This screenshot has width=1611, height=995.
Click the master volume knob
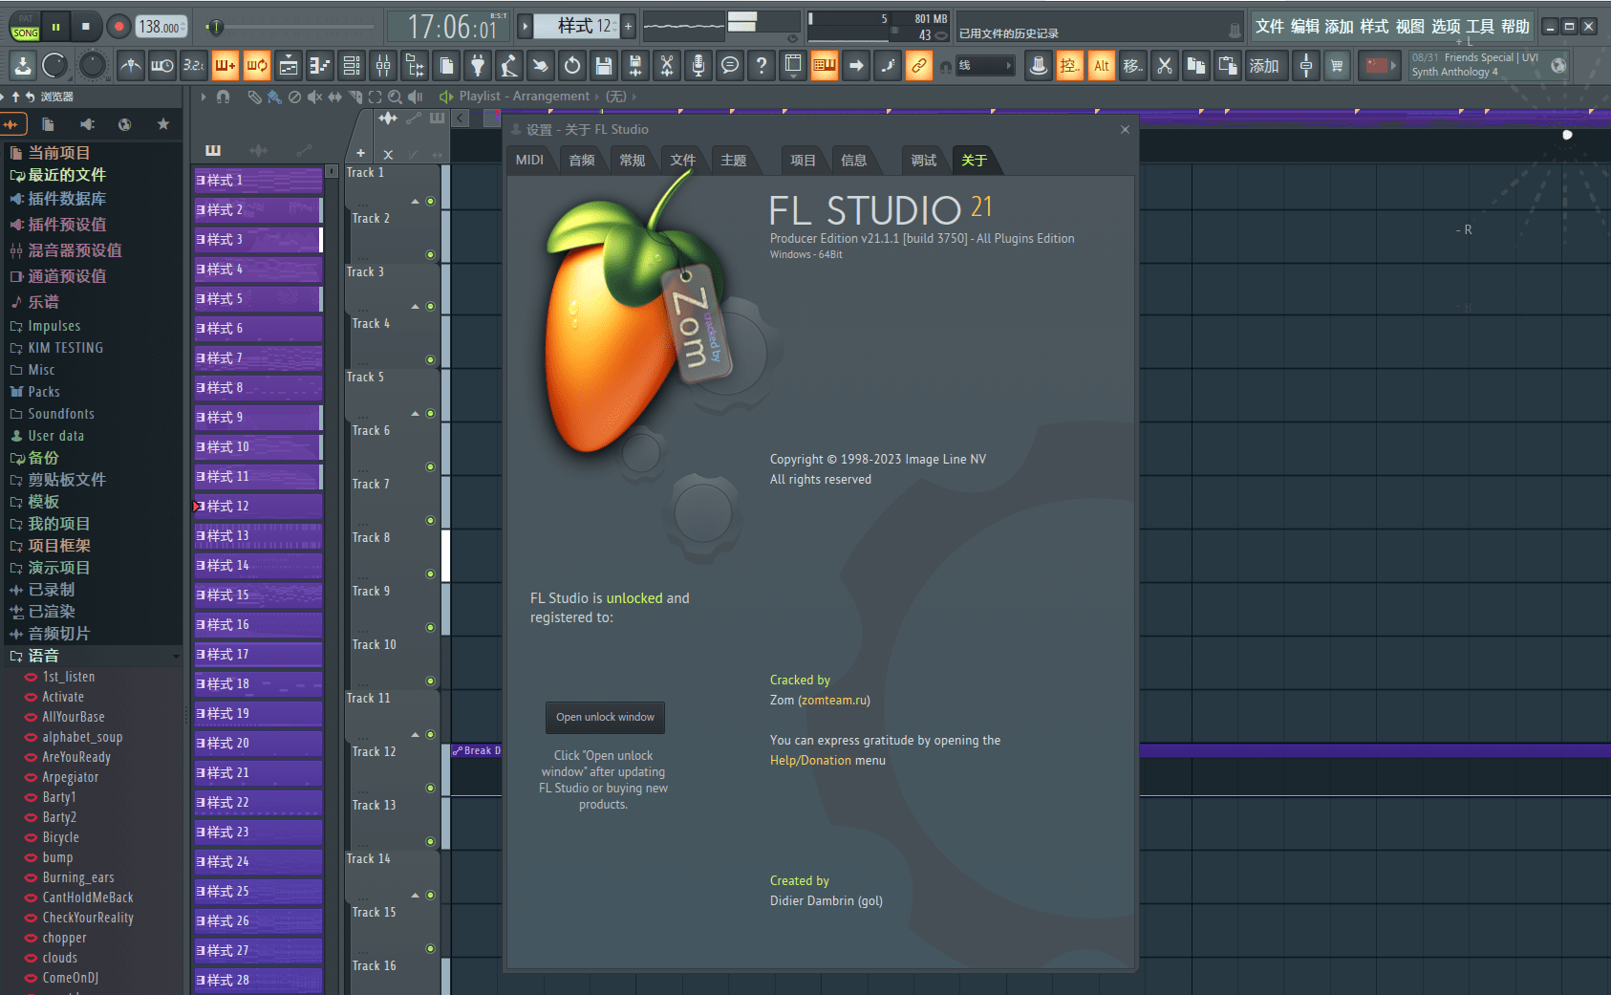(55, 65)
